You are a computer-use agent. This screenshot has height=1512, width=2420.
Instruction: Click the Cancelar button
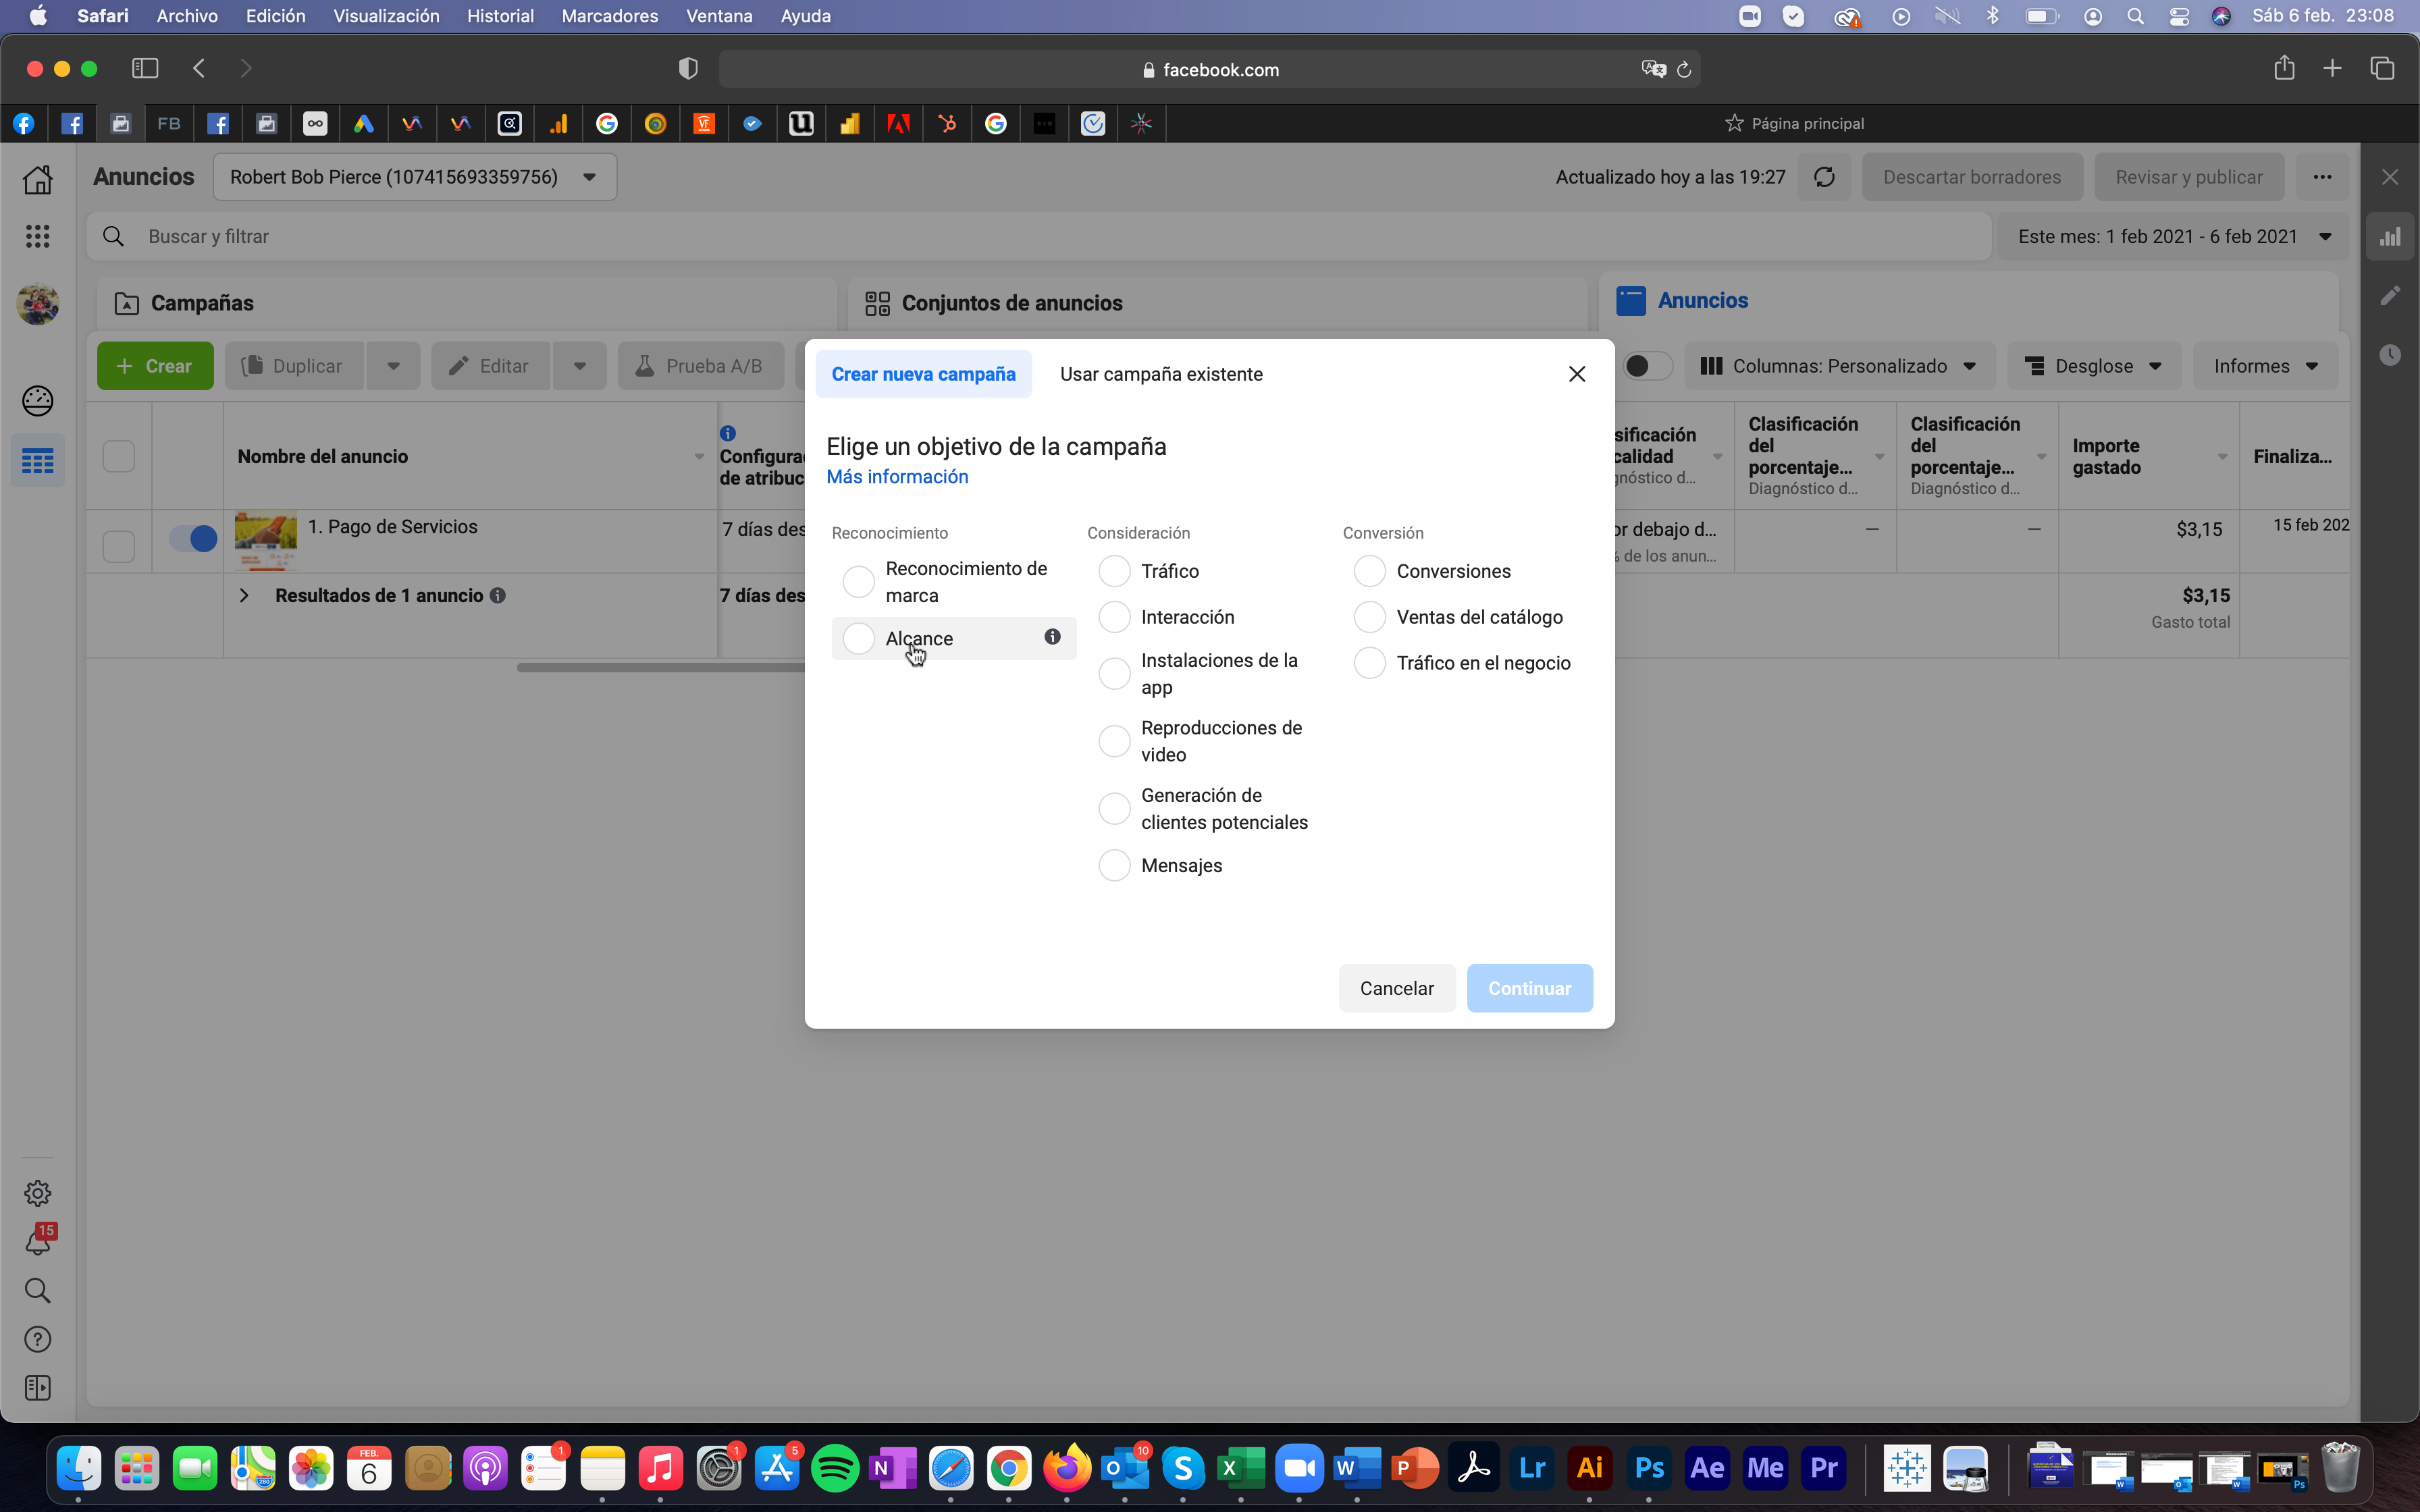(x=1396, y=988)
